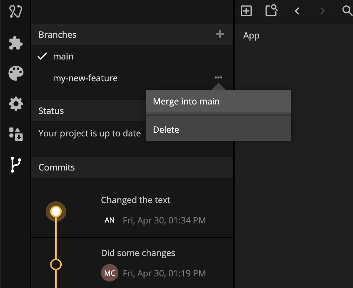Open the shapes import library panel

point(16,134)
